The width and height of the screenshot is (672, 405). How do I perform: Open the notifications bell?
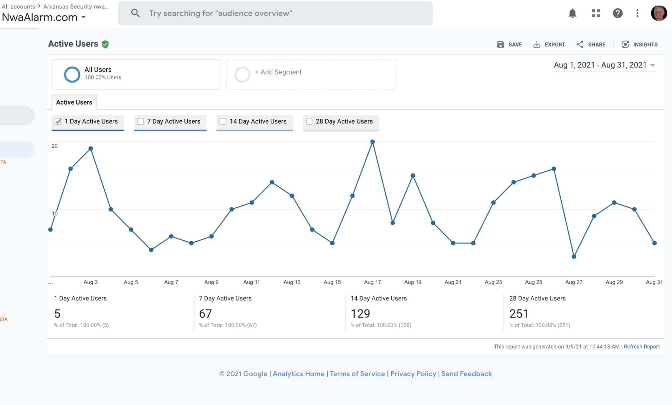point(572,13)
